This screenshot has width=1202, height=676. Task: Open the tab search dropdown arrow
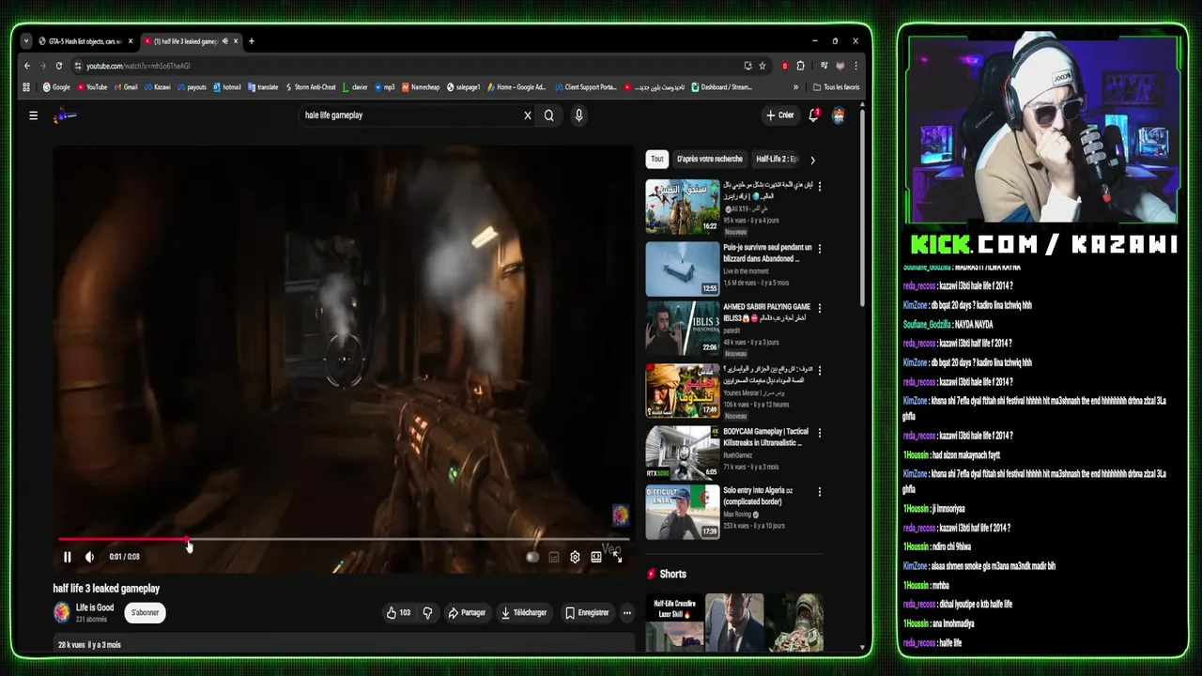(26, 41)
